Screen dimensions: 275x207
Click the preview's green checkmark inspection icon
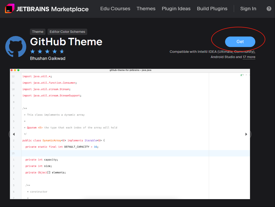[241, 75]
